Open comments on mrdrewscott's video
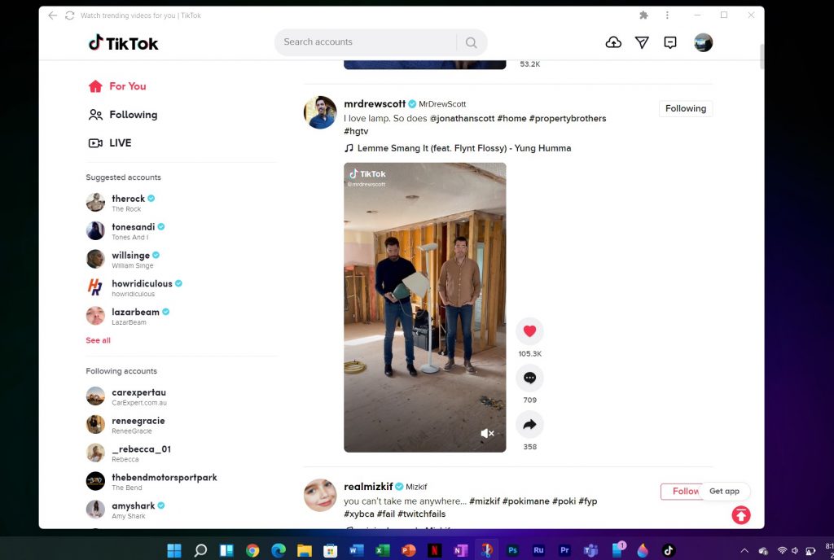 click(529, 378)
